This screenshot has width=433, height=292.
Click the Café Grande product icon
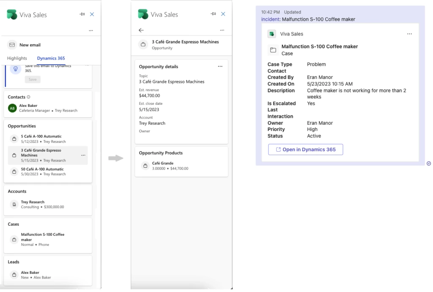(146, 166)
